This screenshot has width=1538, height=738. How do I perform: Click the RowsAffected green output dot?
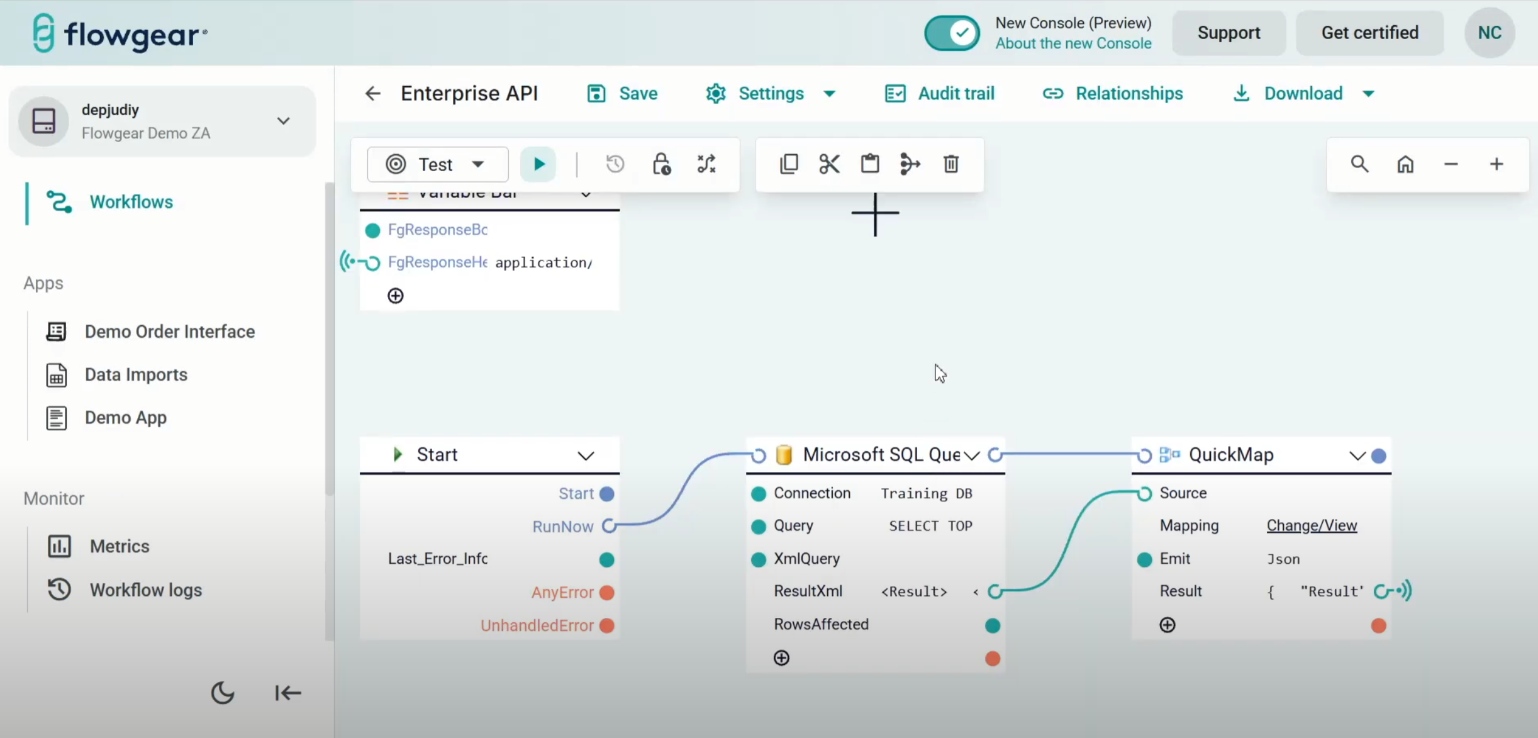tap(992, 625)
